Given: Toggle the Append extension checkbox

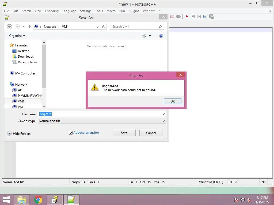Looking at the screenshot, I should (71, 133).
